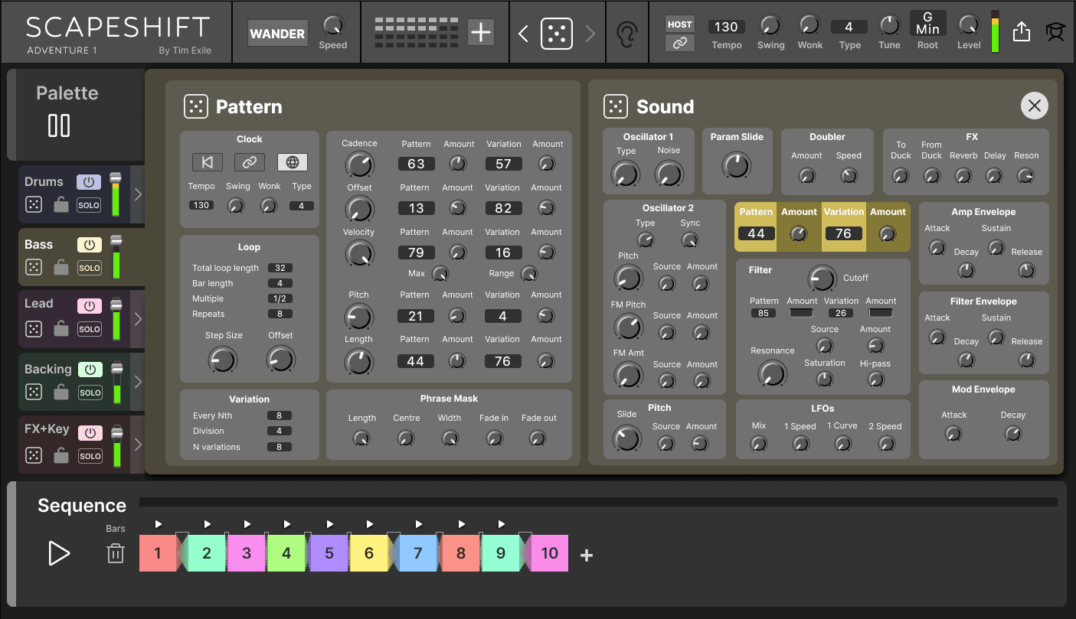1076x619 pixels.
Task: Click the tempo field showing 130 in top bar
Action: (x=726, y=27)
